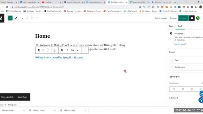Click the redo arrow icon

click(27, 18)
